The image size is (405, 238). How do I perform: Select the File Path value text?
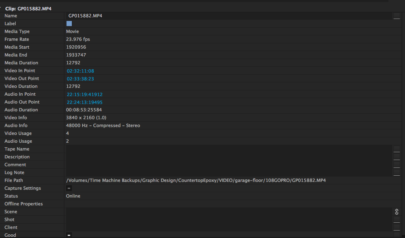(x=196, y=180)
